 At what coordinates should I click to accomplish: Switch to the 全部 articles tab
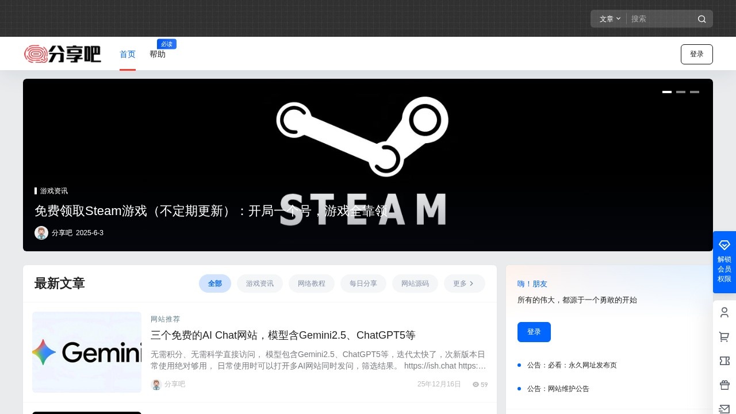(215, 283)
